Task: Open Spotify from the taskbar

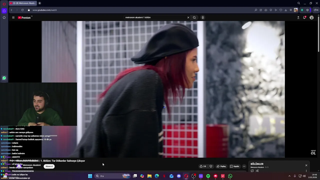Action: click(208, 176)
